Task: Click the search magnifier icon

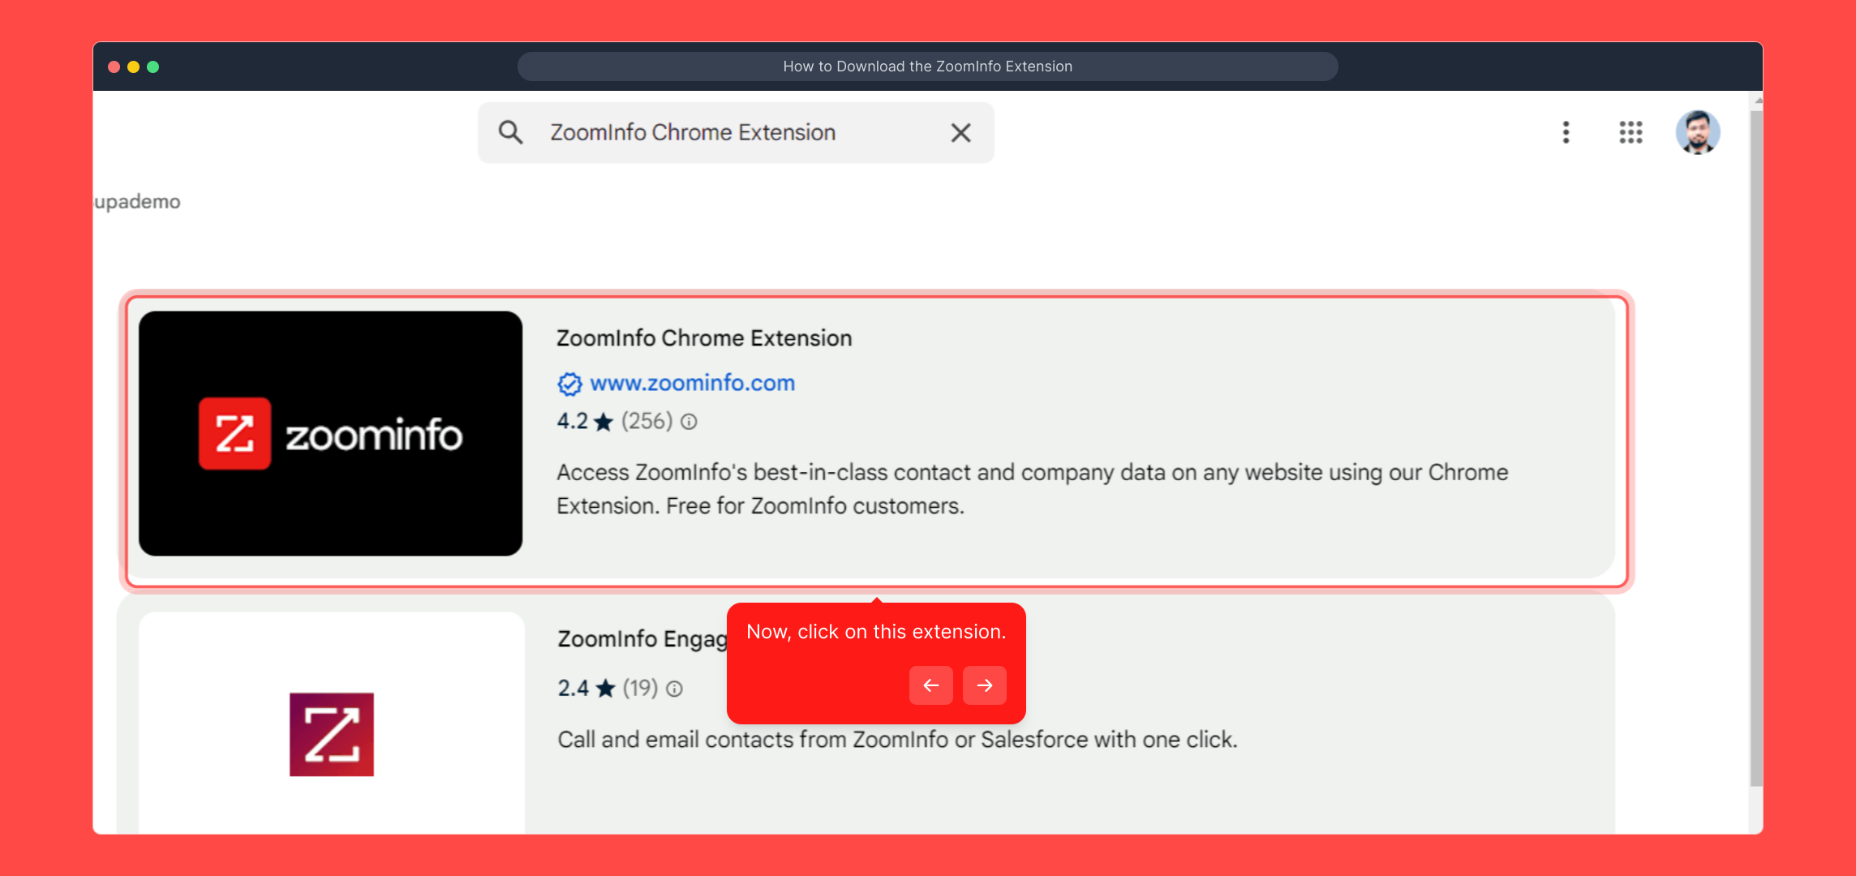Action: click(x=510, y=132)
